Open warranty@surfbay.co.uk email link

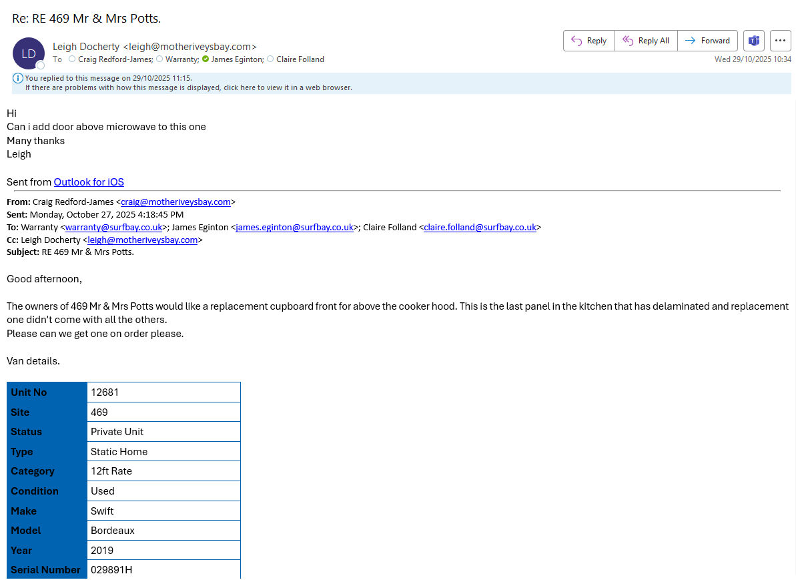pyautogui.click(x=113, y=227)
